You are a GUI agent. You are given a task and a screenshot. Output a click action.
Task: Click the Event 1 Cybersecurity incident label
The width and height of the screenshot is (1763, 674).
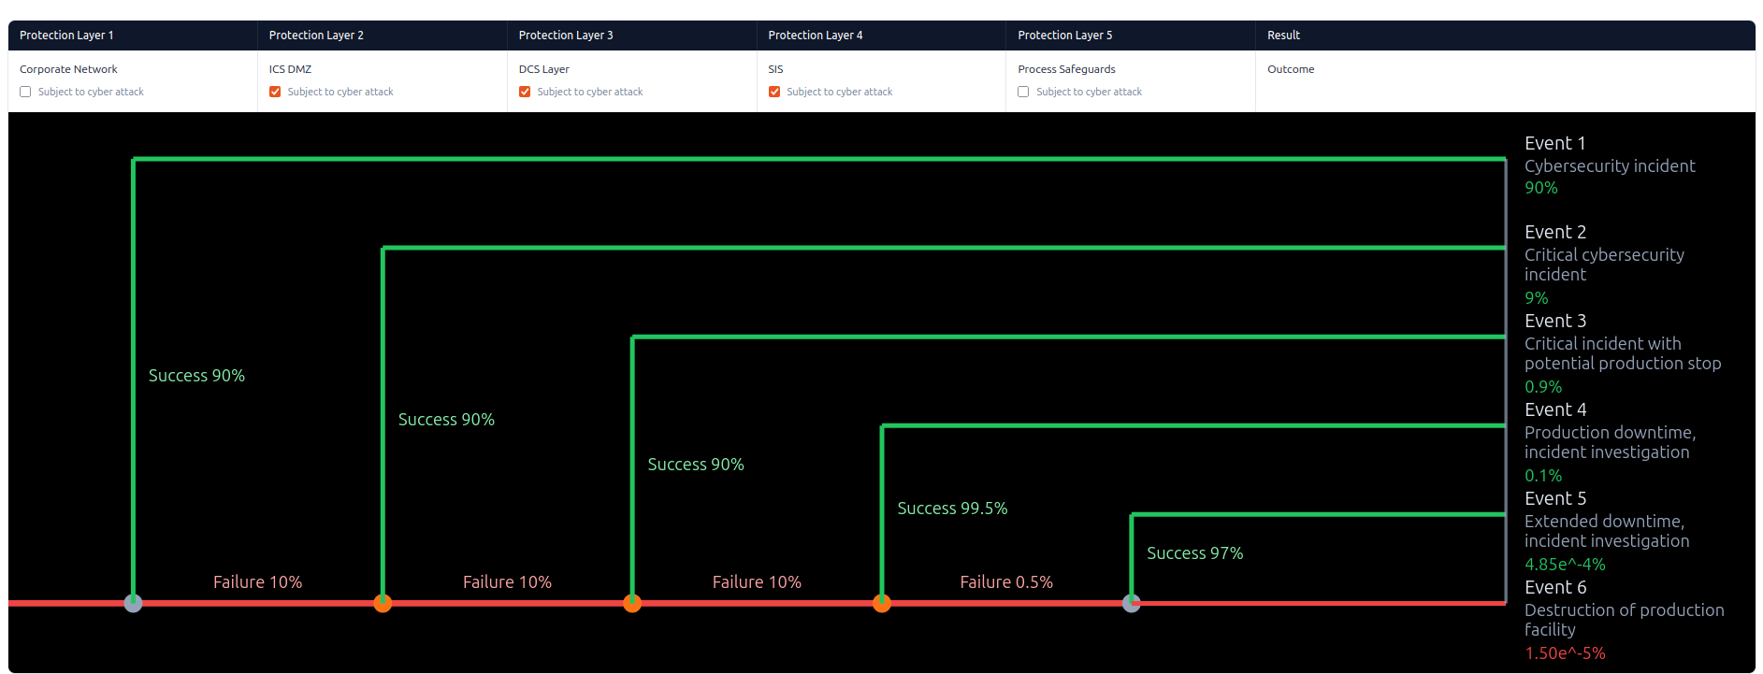(x=1609, y=165)
